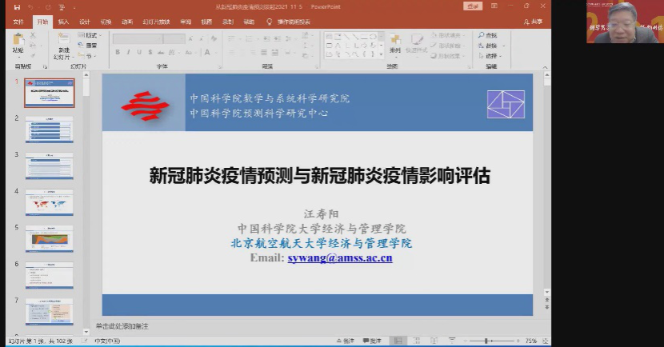Expand the Select (选择) dropdown in editing group

pos(490,56)
